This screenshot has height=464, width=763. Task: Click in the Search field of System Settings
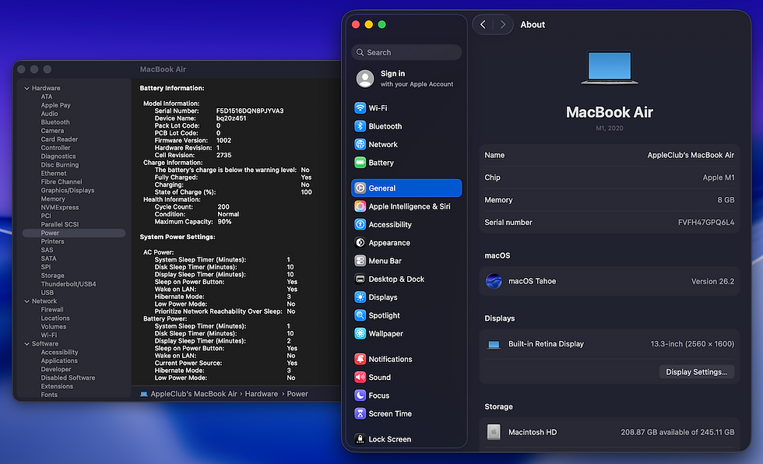pyautogui.click(x=406, y=52)
